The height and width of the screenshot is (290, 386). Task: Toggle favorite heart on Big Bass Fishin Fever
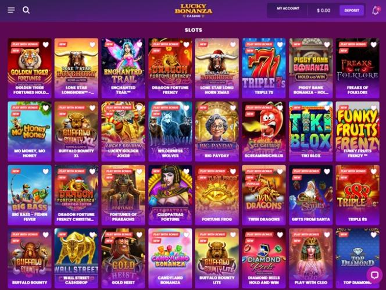45,171
